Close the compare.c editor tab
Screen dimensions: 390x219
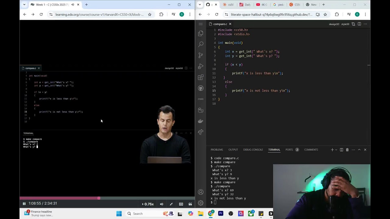pyautogui.click(x=230, y=24)
